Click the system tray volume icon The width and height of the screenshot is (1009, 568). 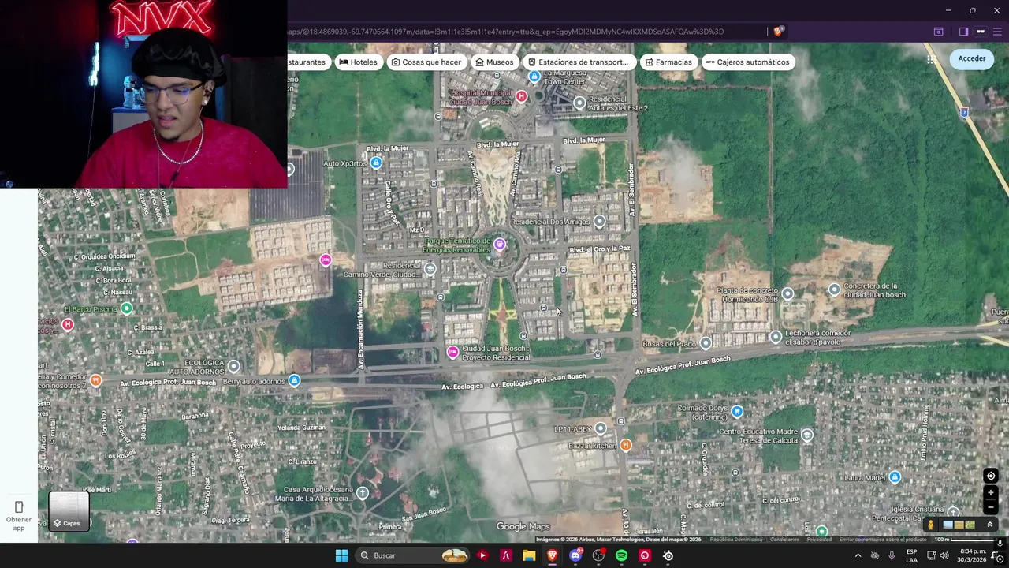944,555
